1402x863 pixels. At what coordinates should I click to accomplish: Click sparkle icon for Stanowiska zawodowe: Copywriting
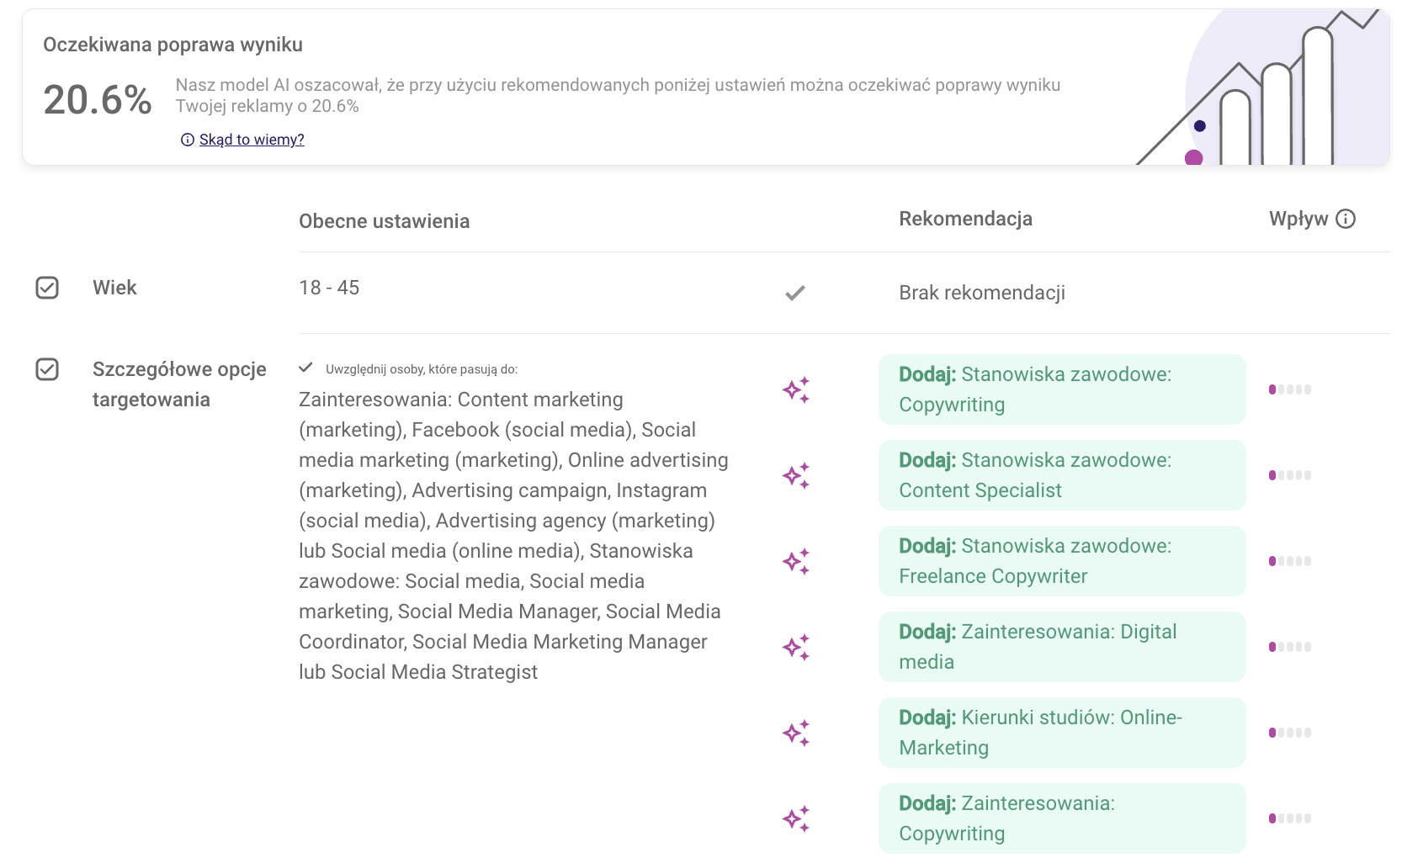tap(796, 389)
